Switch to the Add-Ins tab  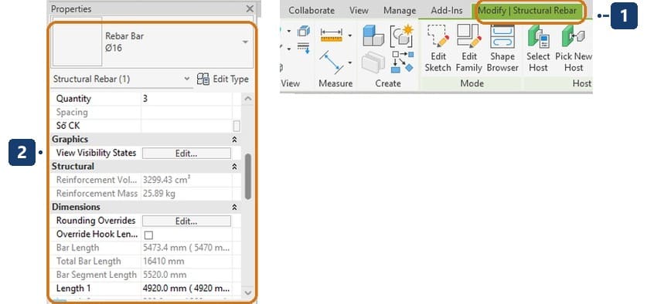[x=447, y=11]
